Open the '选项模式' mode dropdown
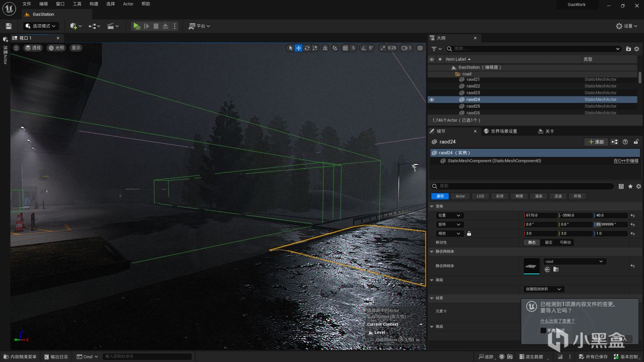 tap(41, 26)
